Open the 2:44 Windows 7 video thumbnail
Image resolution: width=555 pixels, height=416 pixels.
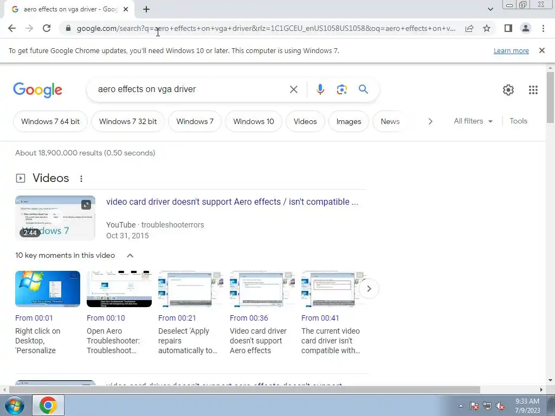coord(55,218)
